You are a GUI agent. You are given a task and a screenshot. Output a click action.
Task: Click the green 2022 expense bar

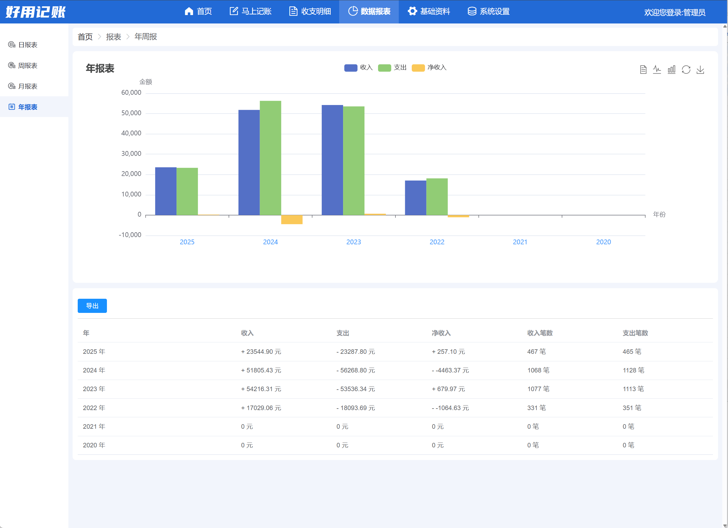click(x=437, y=197)
